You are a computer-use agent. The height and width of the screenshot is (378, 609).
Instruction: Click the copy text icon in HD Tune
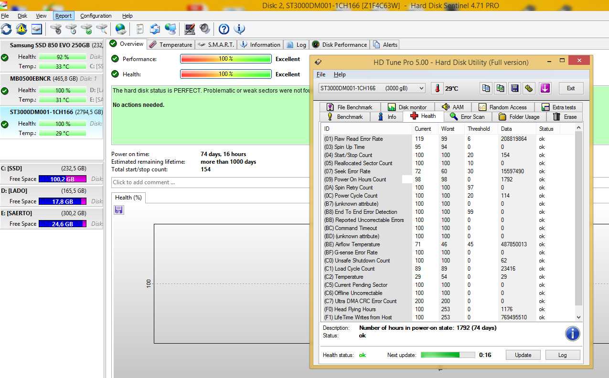click(486, 88)
